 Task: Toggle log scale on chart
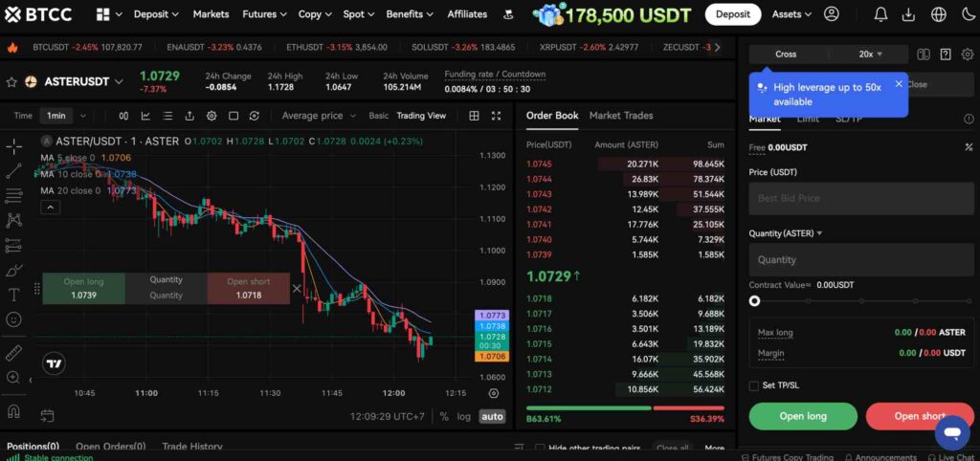[x=464, y=416]
